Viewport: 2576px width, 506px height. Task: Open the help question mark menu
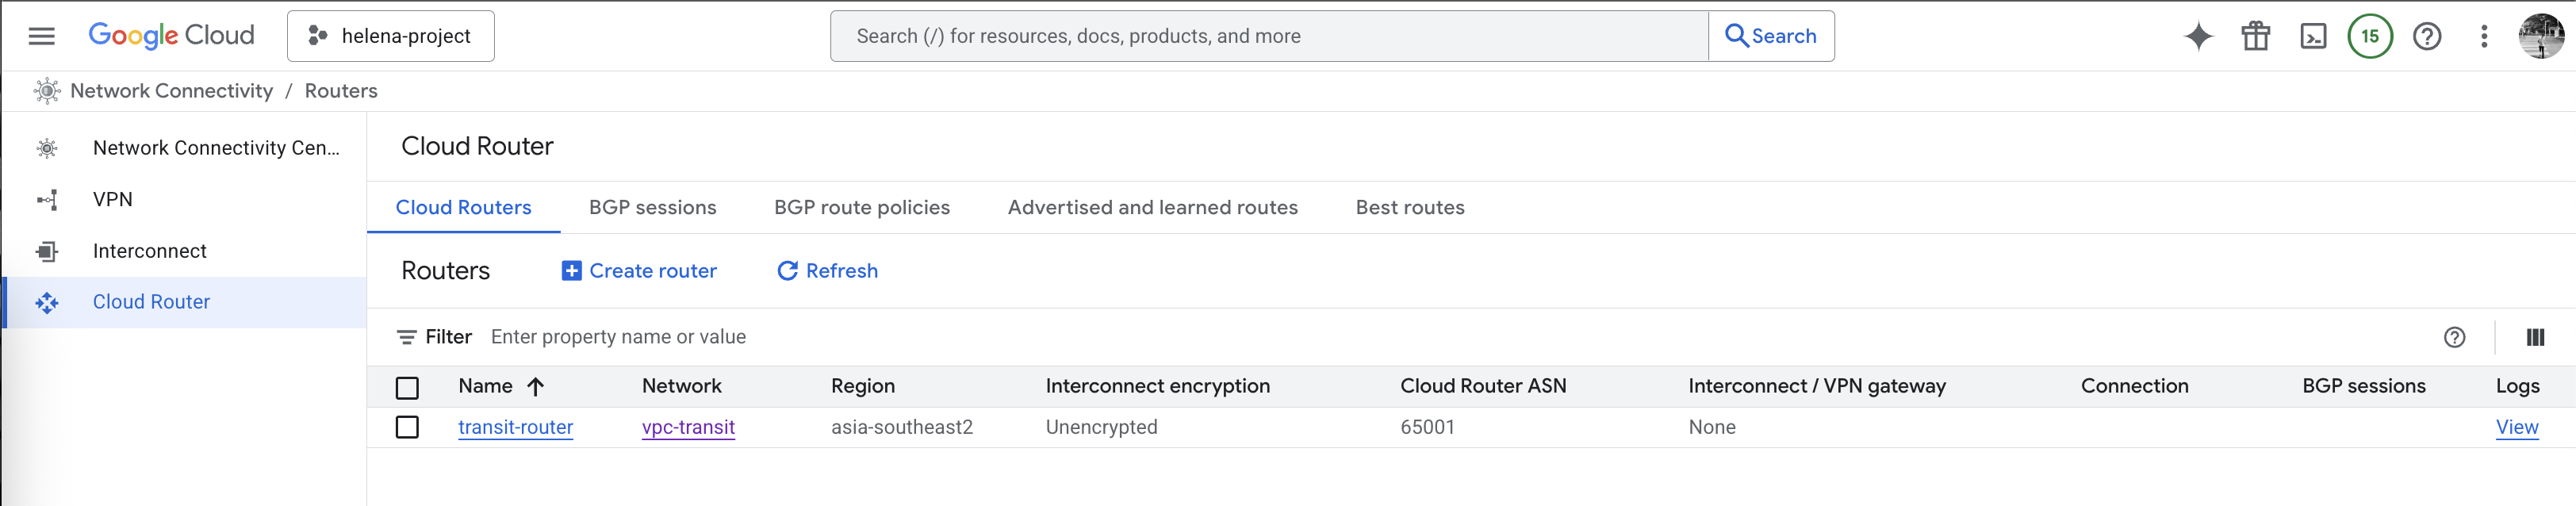coord(2427,36)
